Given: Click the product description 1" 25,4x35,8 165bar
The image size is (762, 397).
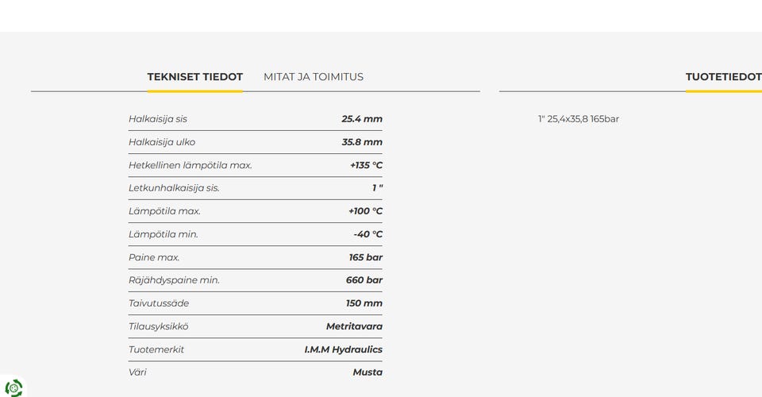Looking at the screenshot, I should tap(579, 119).
